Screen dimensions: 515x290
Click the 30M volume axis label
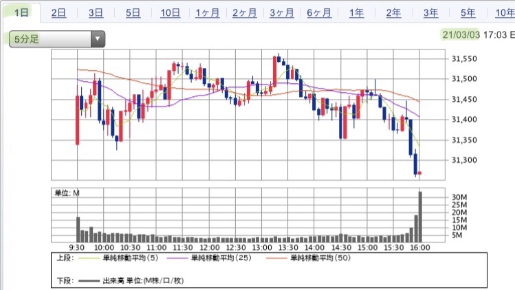point(459,197)
